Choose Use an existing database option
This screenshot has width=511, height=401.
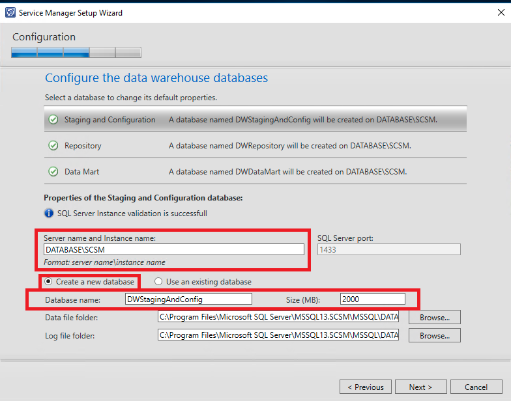(158, 282)
